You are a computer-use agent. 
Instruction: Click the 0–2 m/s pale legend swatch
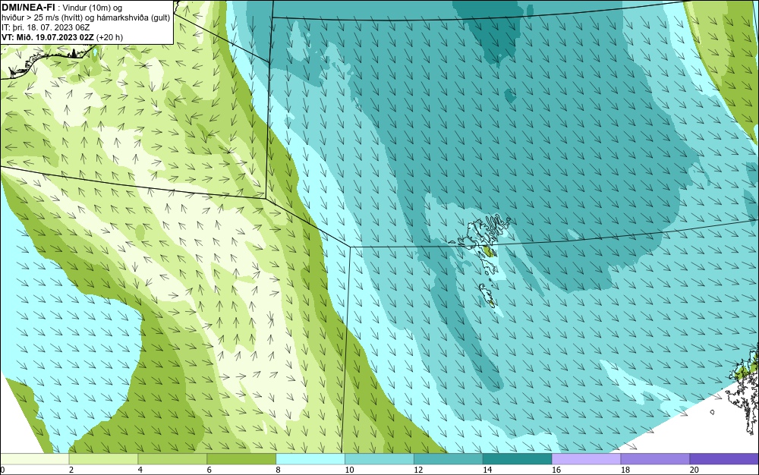[x=35, y=459]
